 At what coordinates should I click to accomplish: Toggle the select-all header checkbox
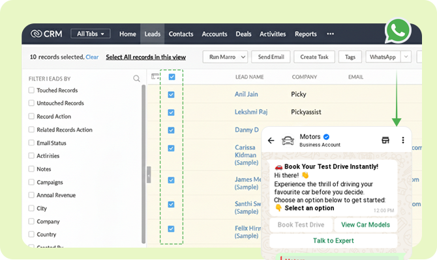point(172,77)
